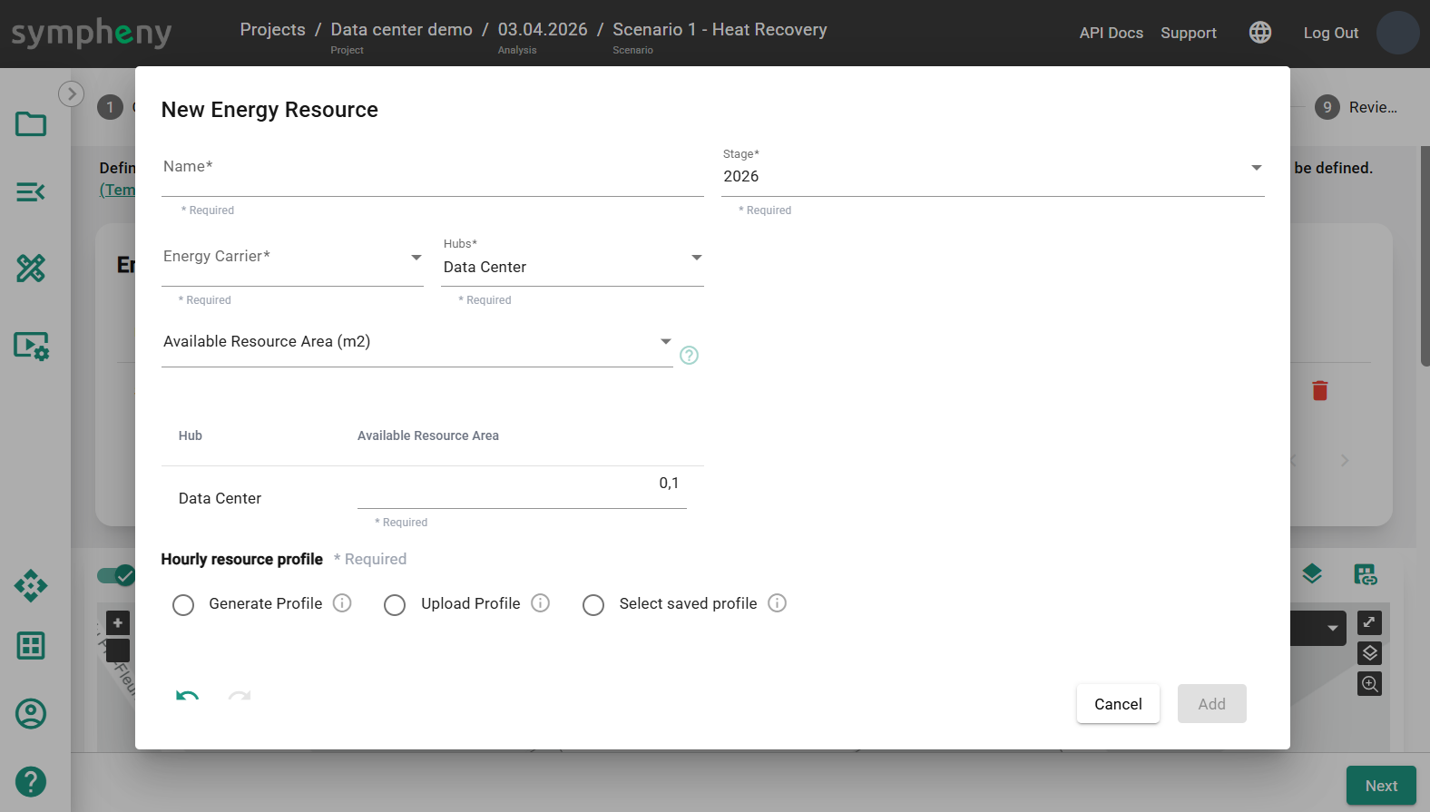Open the help question mark sidebar icon
Viewport: 1430px width, 812px height.
(31, 782)
